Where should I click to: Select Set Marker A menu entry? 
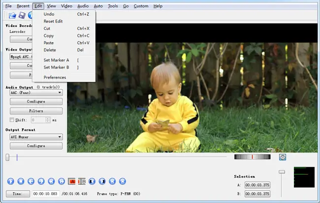click(x=64, y=60)
